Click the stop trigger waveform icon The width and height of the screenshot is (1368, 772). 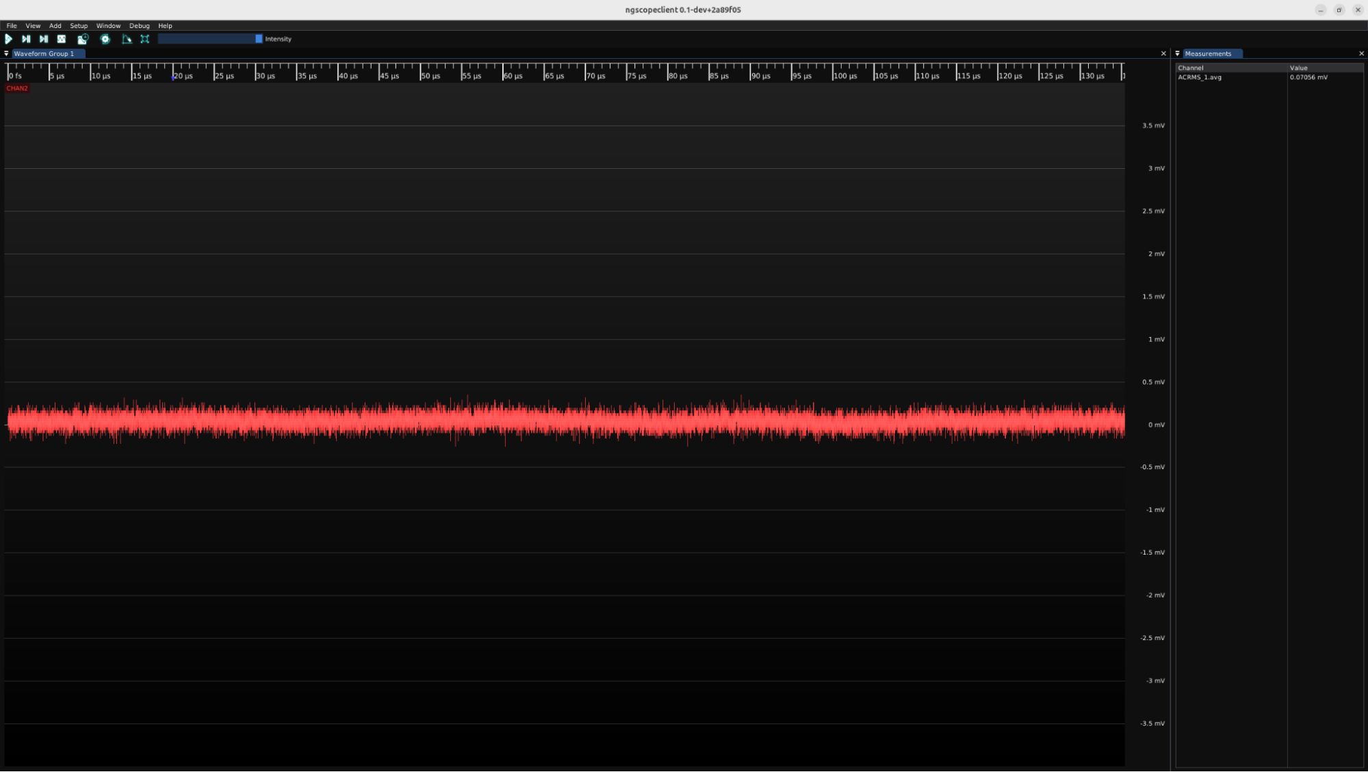point(62,39)
